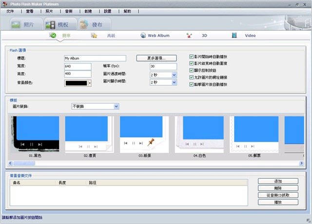Open the 照片 (Photos) main tab
Viewport: 312px width, 224px height.
tap(25, 24)
